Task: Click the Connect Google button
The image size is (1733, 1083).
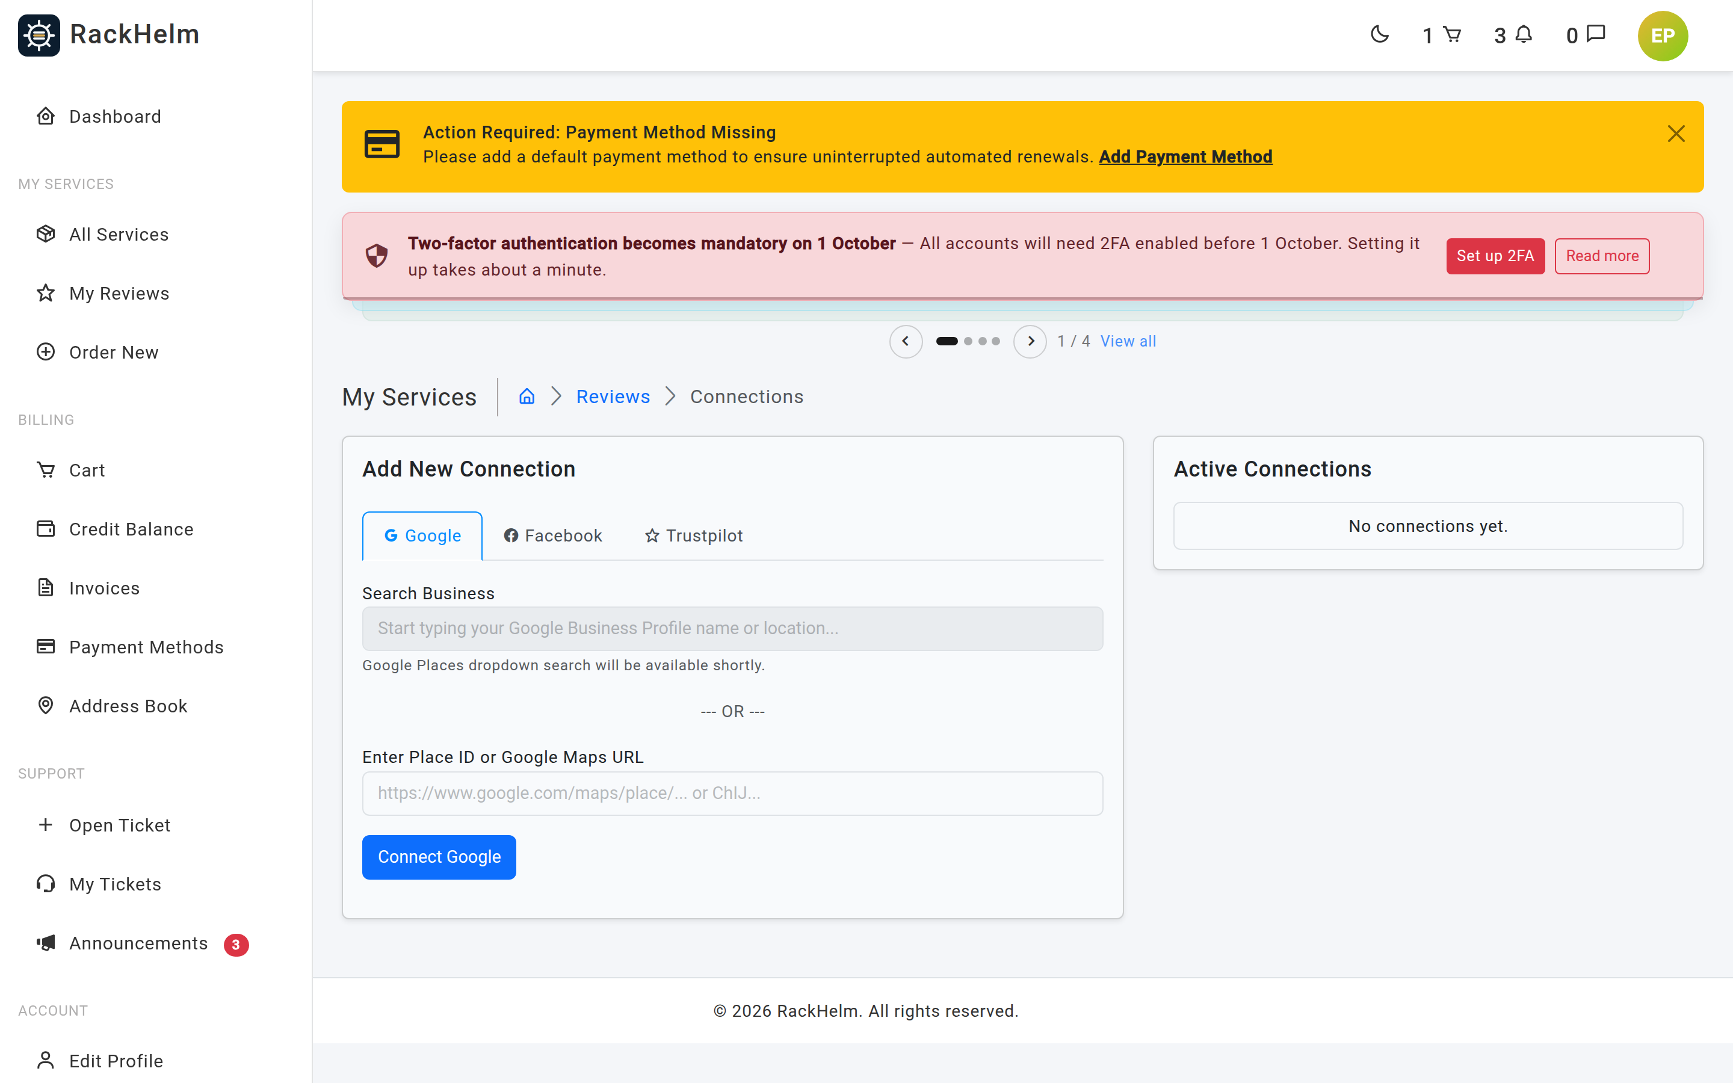Action: 439,857
